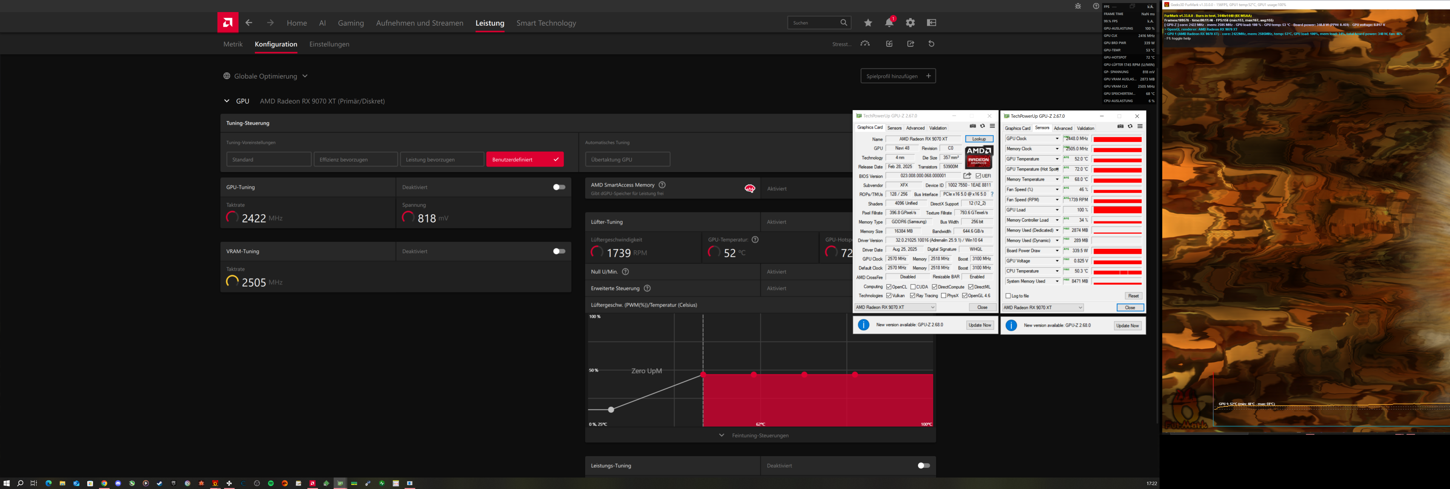Open GPU-Z Sensors tab
This screenshot has width=1450, height=489.
[x=895, y=128]
